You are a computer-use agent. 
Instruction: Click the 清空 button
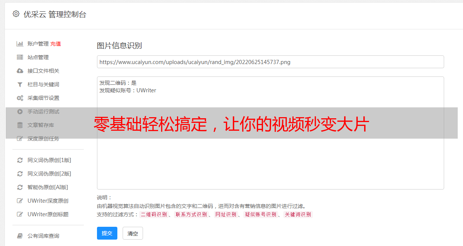(133, 233)
